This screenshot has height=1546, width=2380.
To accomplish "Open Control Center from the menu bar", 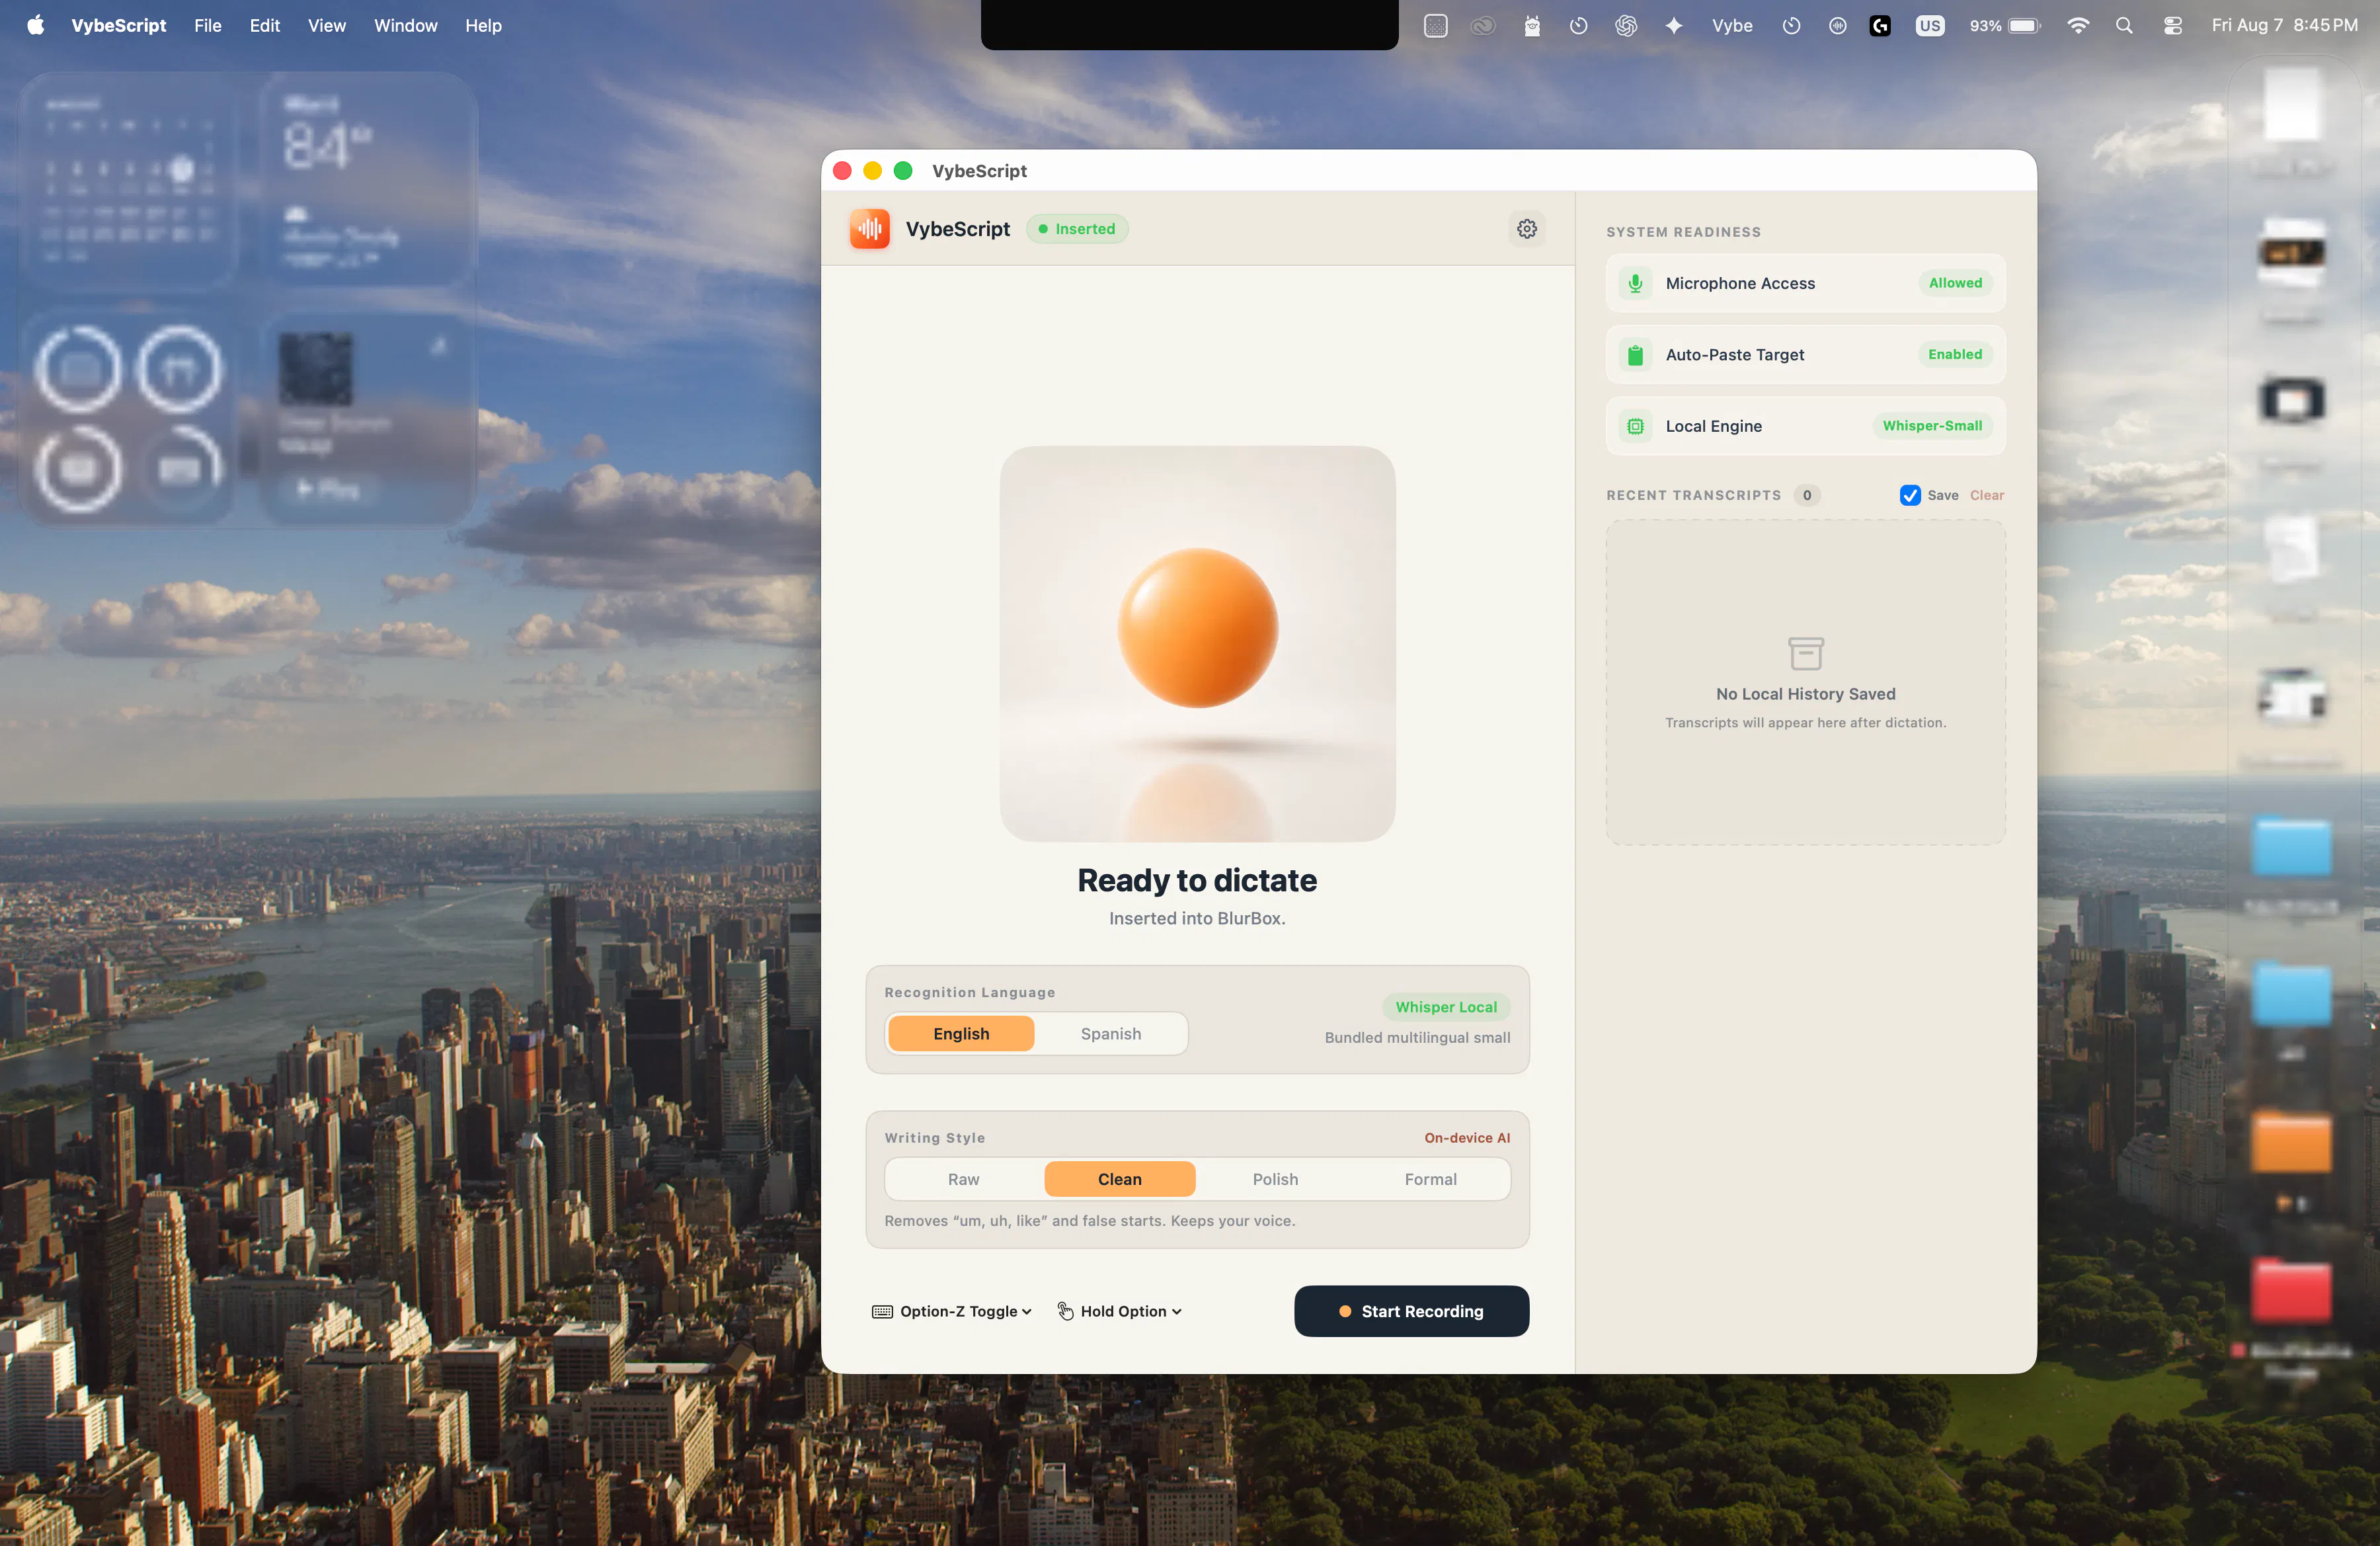I will click(2172, 25).
